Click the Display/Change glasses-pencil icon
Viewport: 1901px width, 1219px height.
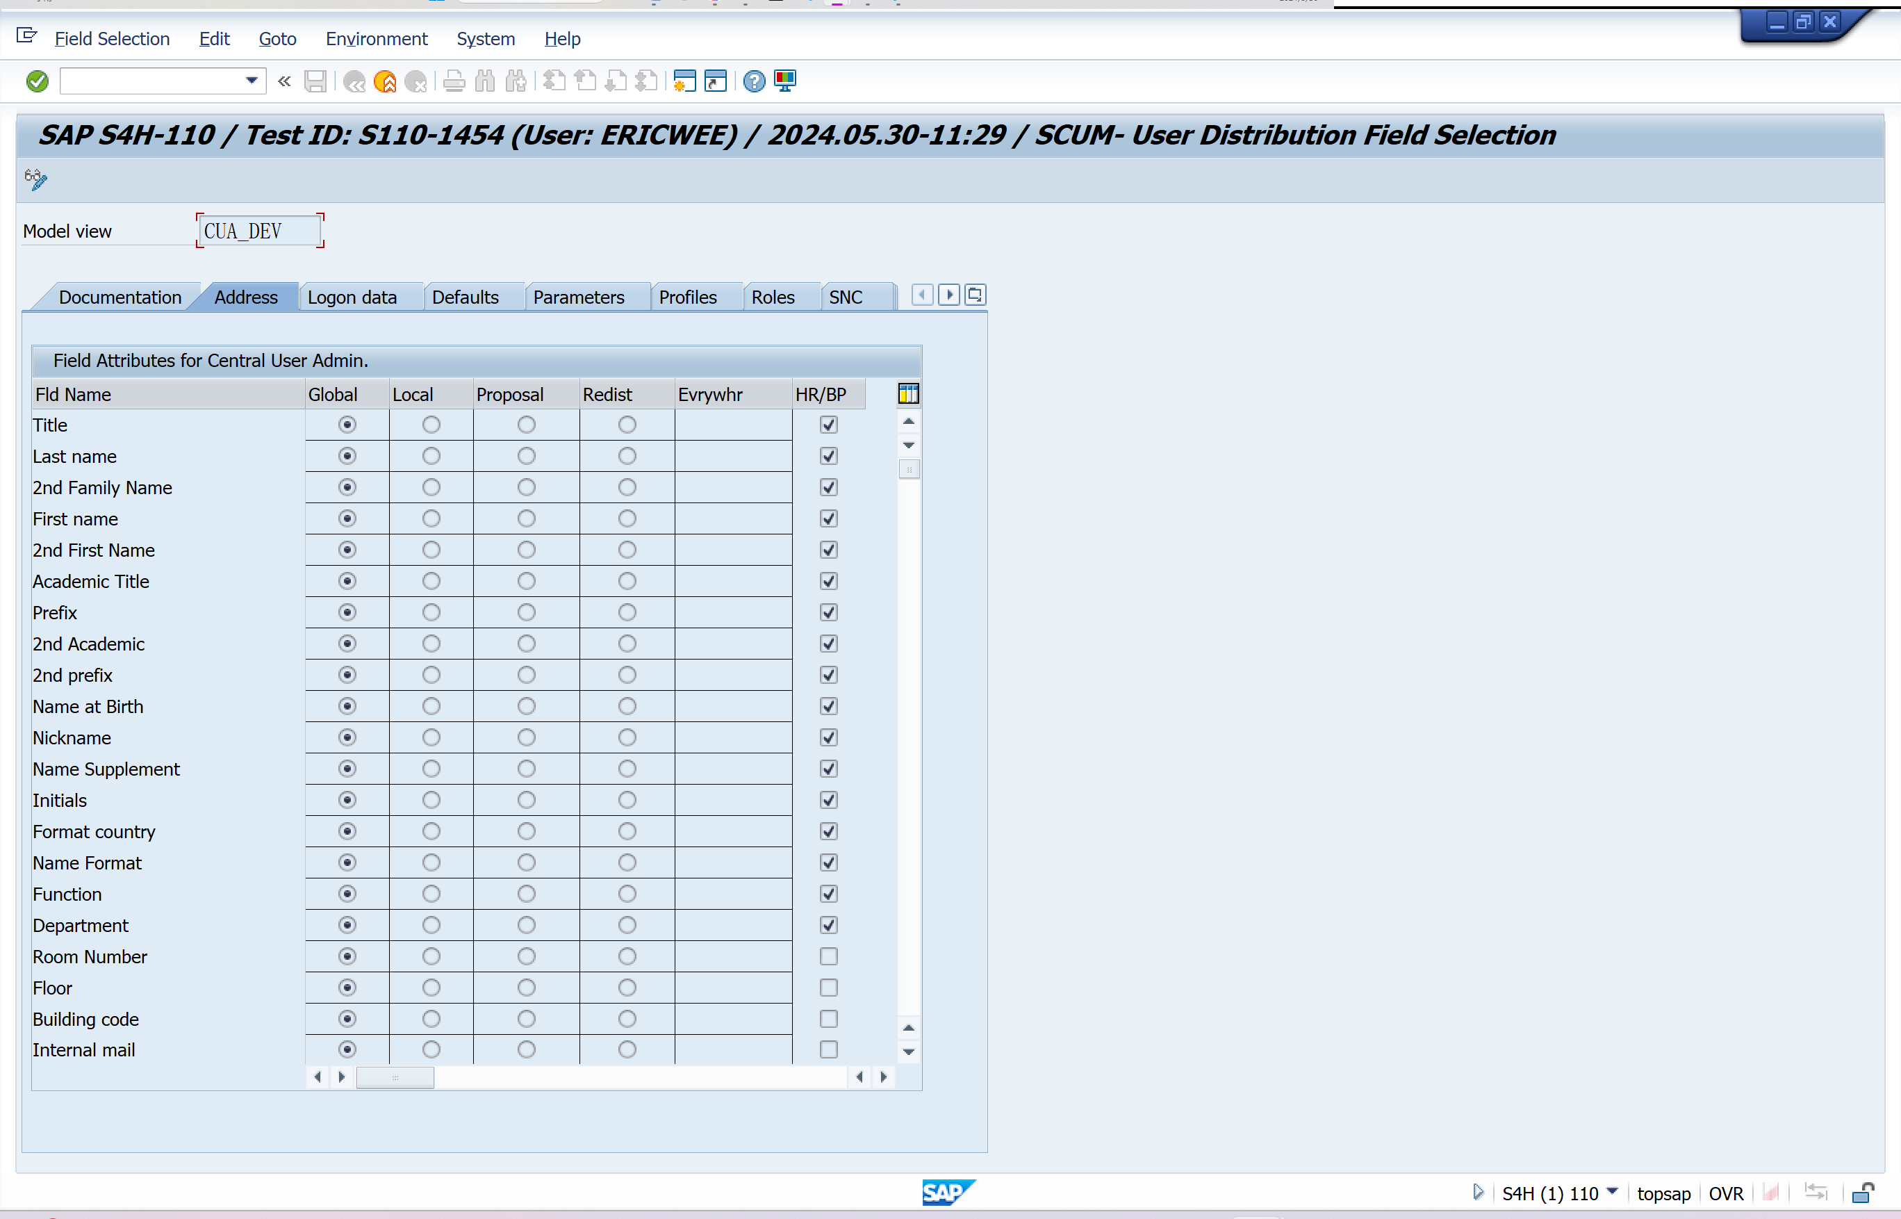[35, 179]
